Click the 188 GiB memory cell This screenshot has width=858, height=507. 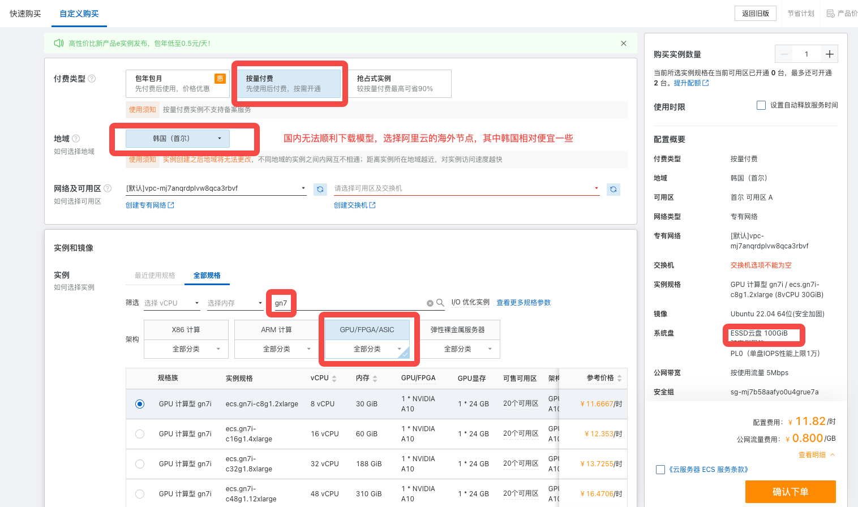(369, 464)
